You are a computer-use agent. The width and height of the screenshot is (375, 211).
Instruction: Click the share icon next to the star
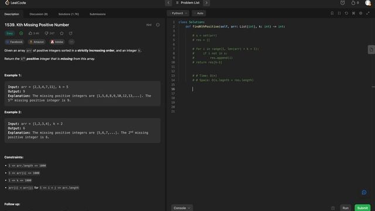click(x=70, y=33)
